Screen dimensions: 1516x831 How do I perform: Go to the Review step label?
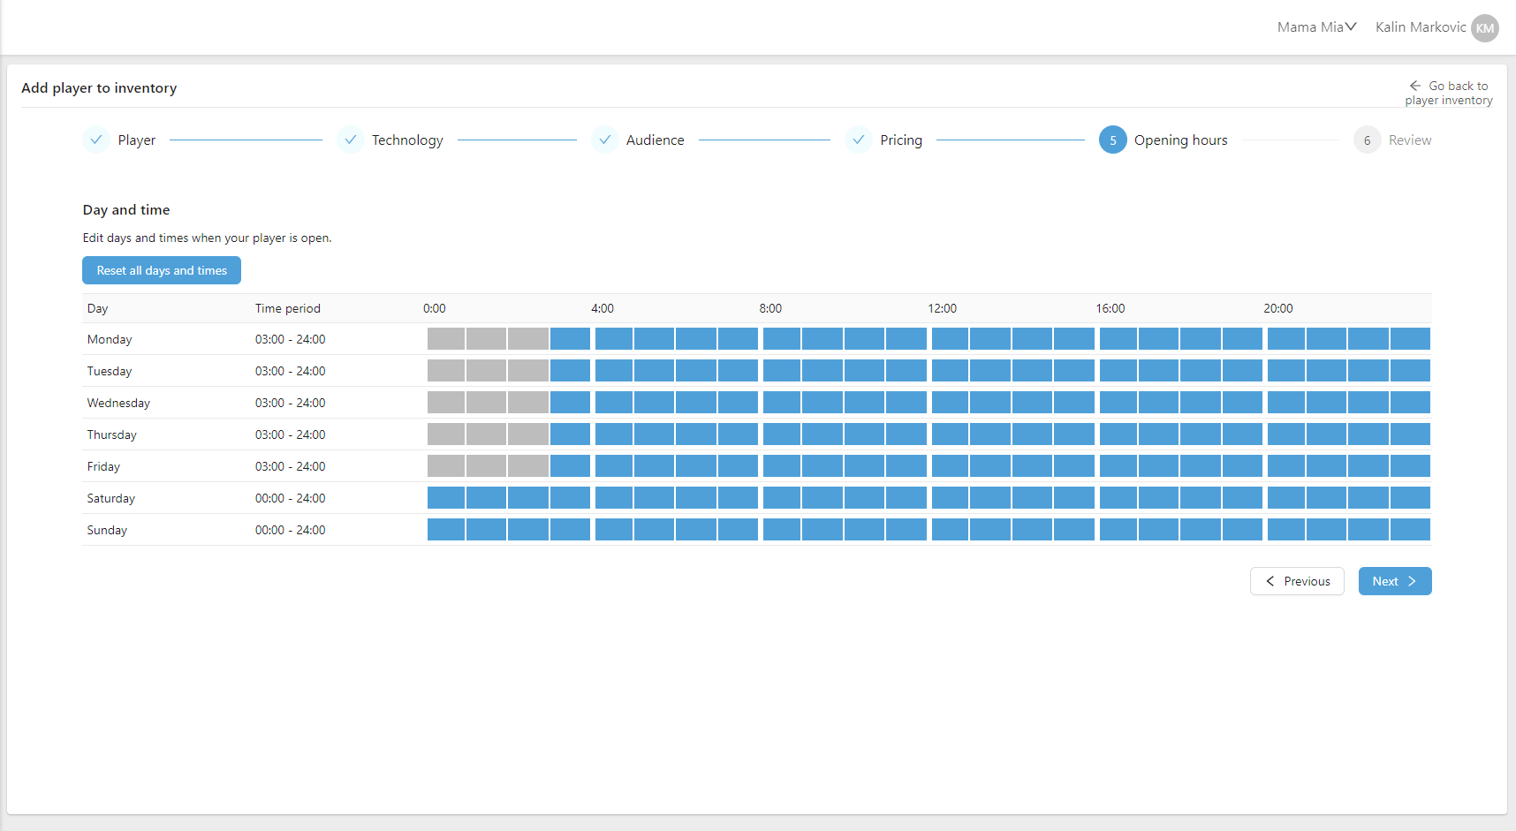(1409, 140)
